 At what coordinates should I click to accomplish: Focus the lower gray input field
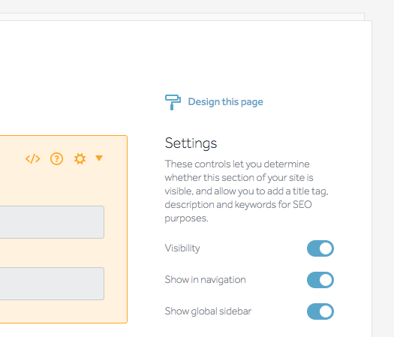52,284
